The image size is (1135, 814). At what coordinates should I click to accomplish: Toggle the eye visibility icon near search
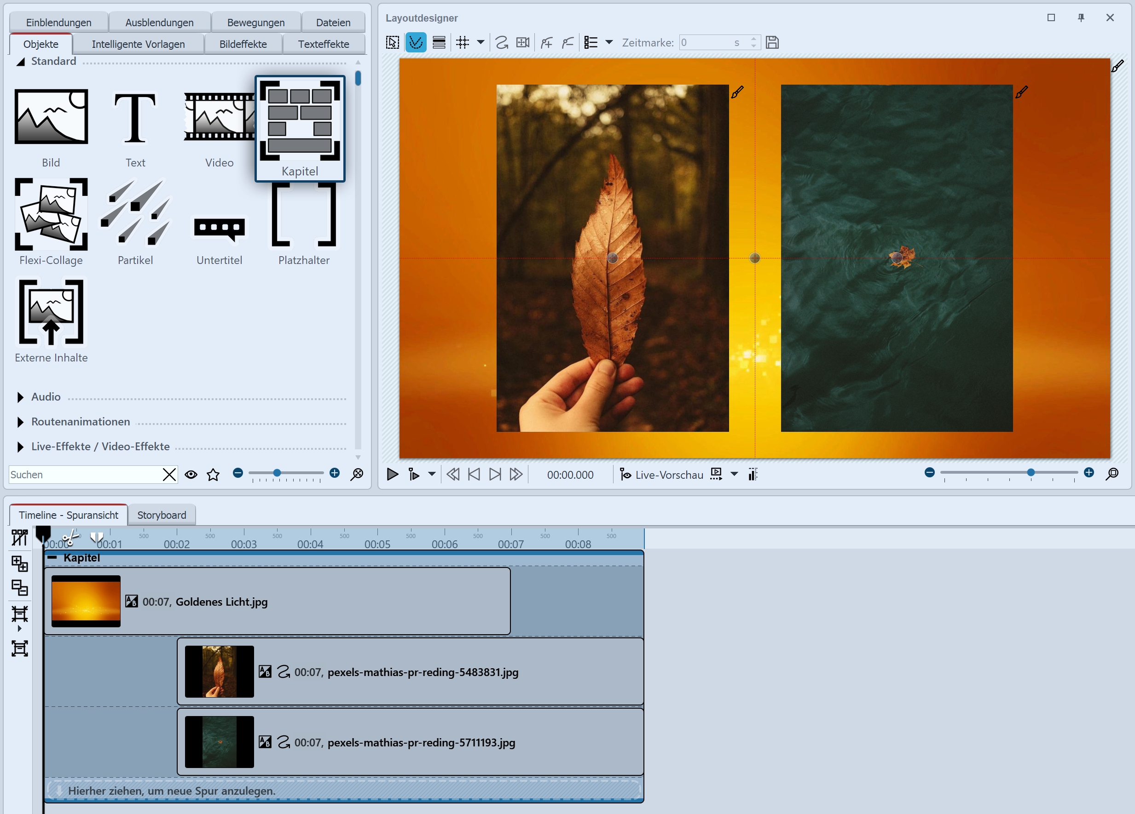(191, 474)
